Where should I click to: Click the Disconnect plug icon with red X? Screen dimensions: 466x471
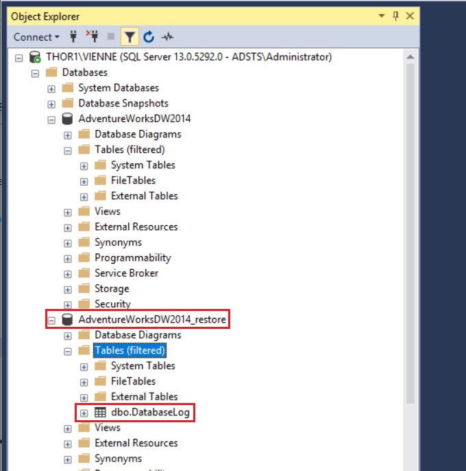[93, 36]
